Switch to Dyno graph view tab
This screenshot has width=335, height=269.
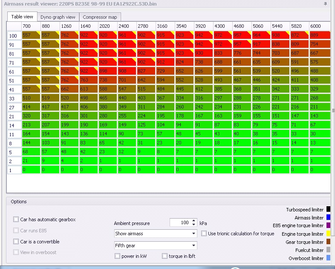click(x=58, y=17)
